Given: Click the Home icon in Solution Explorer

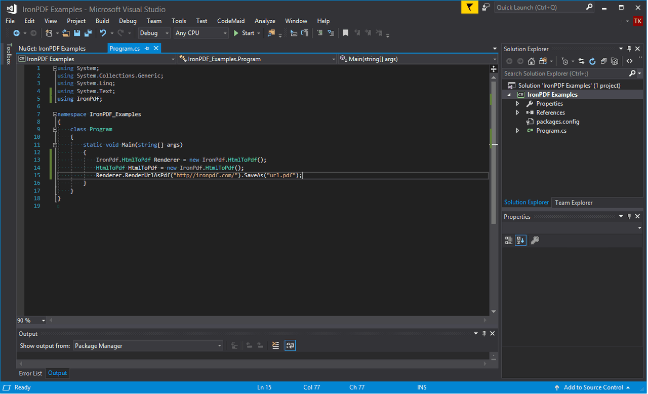Looking at the screenshot, I should 531,61.
